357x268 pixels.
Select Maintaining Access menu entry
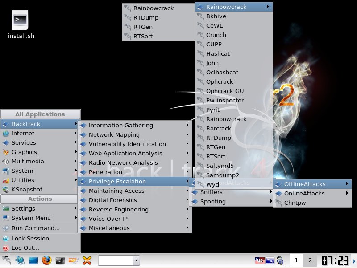pyautogui.click(x=135, y=191)
